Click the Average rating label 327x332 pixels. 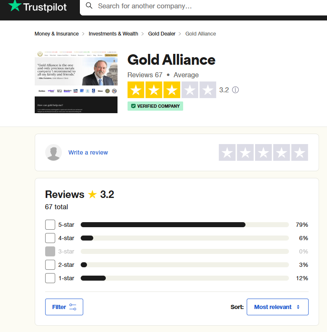tap(186, 75)
